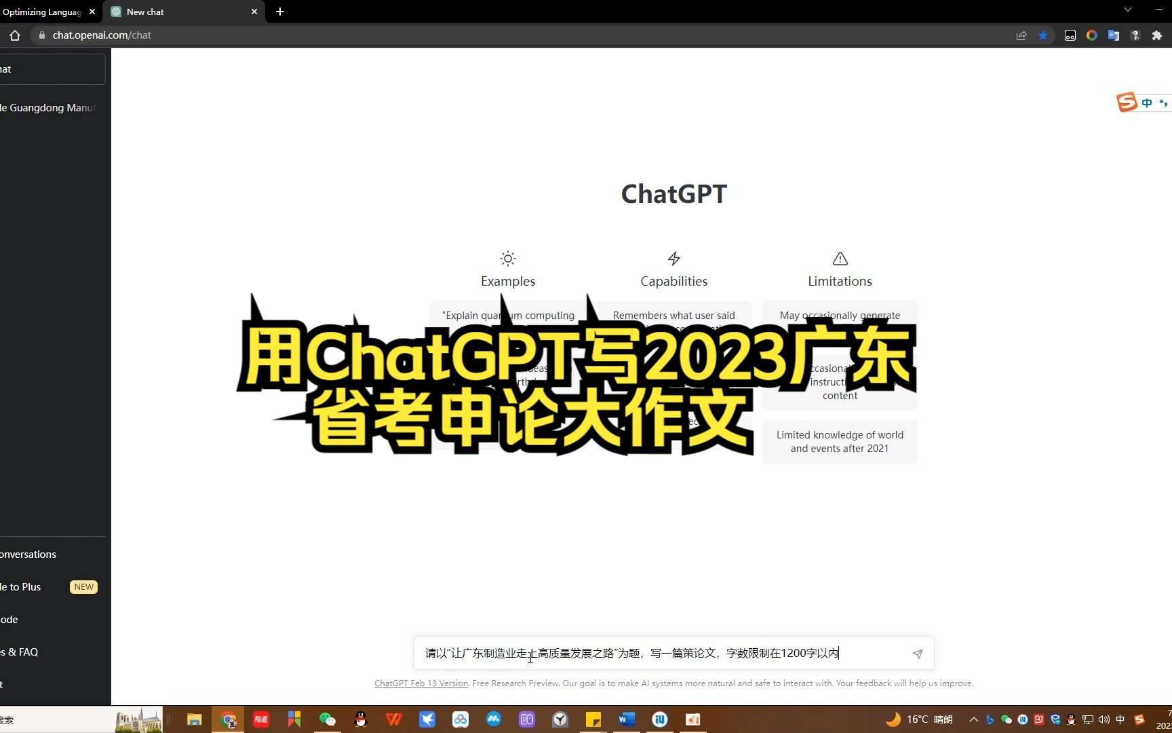Click the Capabilities lightning bolt icon
The image size is (1172, 733).
pyautogui.click(x=673, y=259)
